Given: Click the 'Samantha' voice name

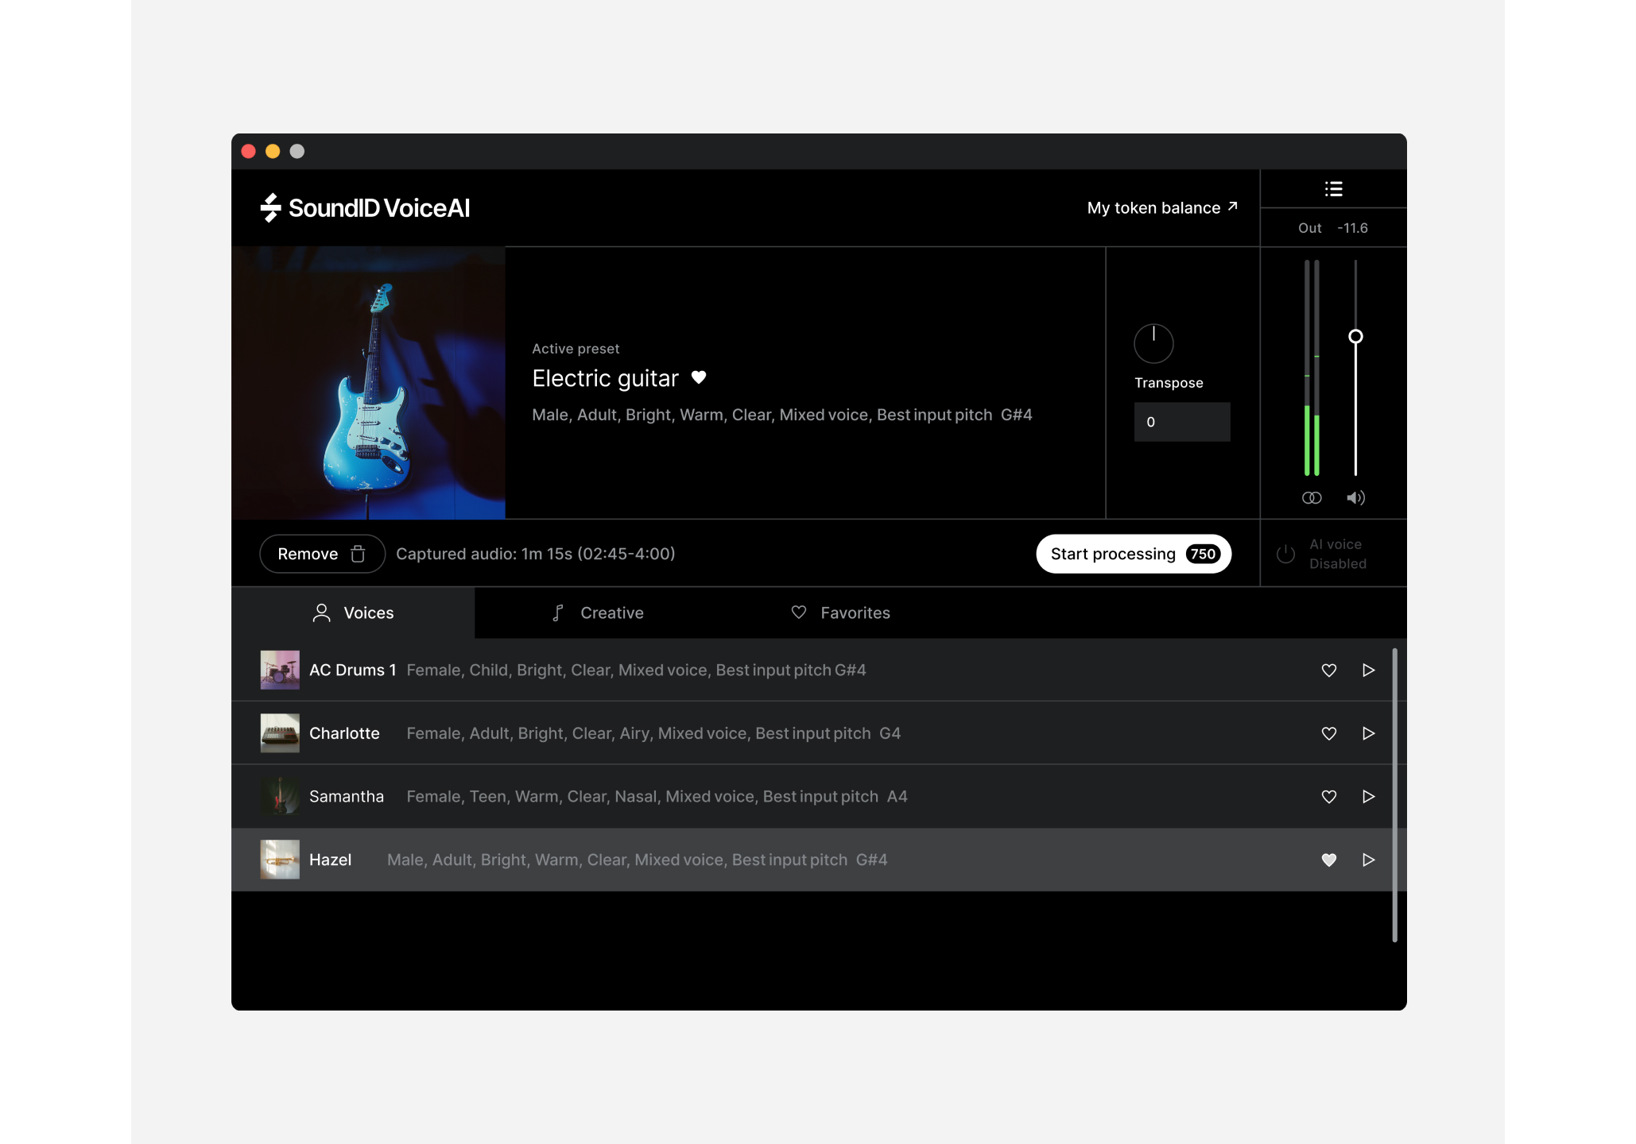Looking at the screenshot, I should coord(346,796).
